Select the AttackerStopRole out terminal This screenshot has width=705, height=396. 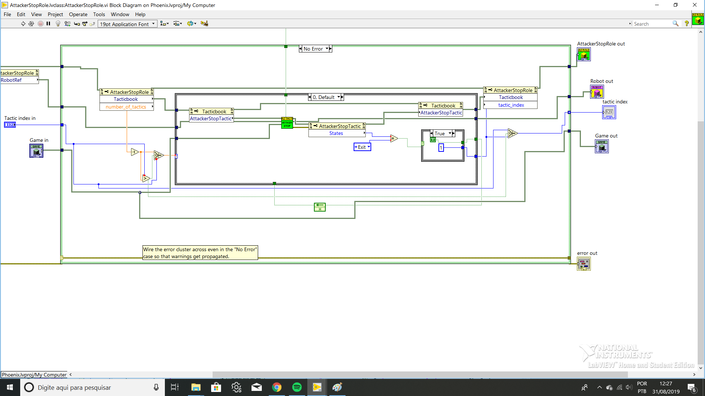pyautogui.click(x=584, y=54)
